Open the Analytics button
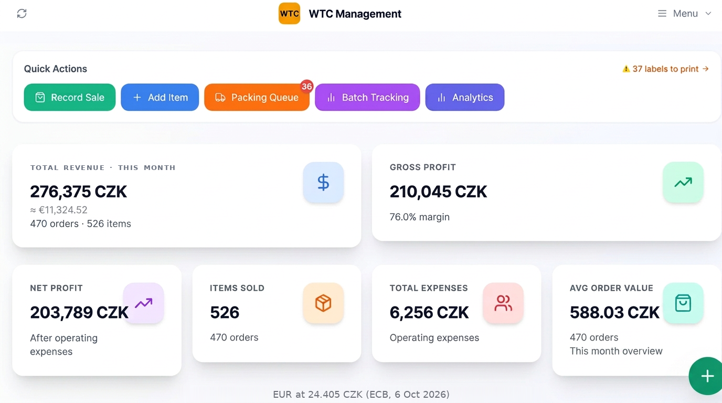722x403 pixels. coord(465,97)
